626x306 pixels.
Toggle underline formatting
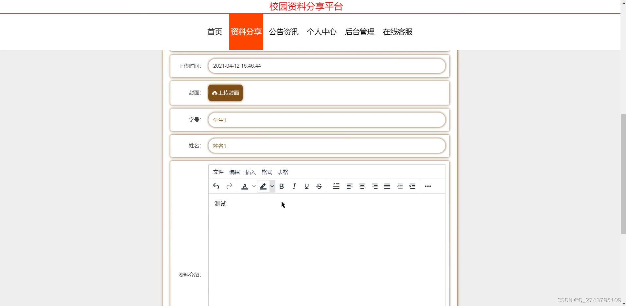point(306,186)
